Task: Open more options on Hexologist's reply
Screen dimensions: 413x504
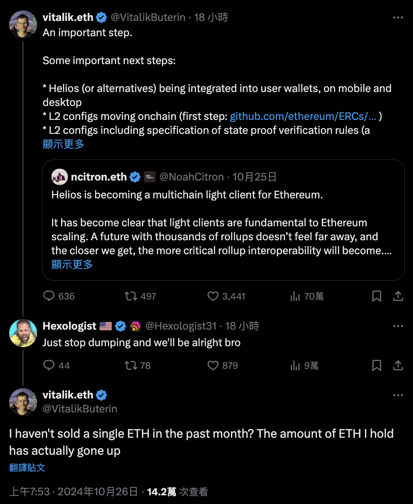Action: 398,326
